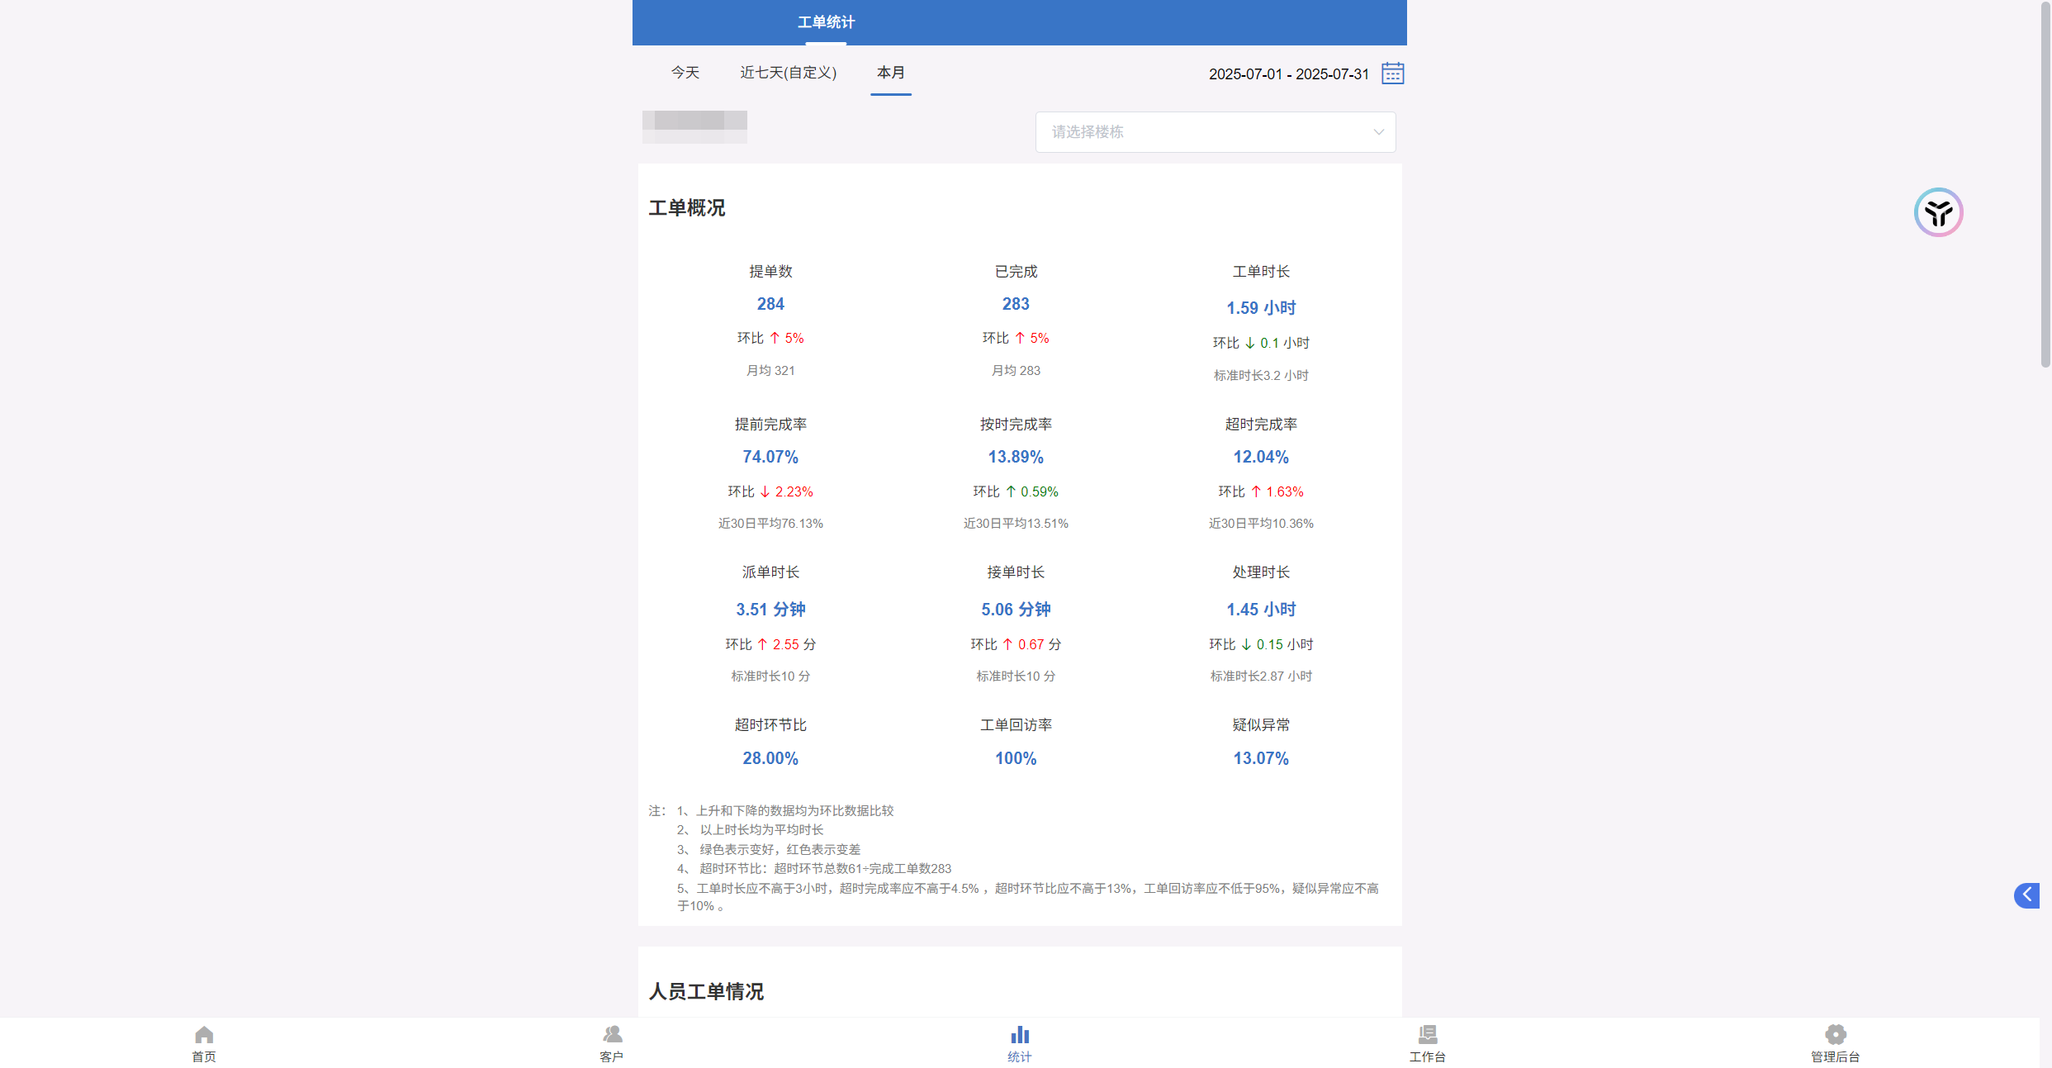2052x1068 pixels.
Task: Click the 提单数 value 284
Action: click(770, 304)
